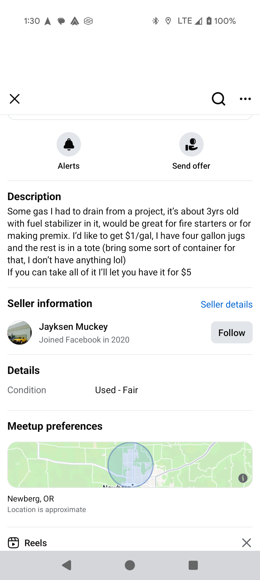Viewport: 260px width, 580px height.
Task: Tap the Send offer icon
Action: [x=191, y=144]
